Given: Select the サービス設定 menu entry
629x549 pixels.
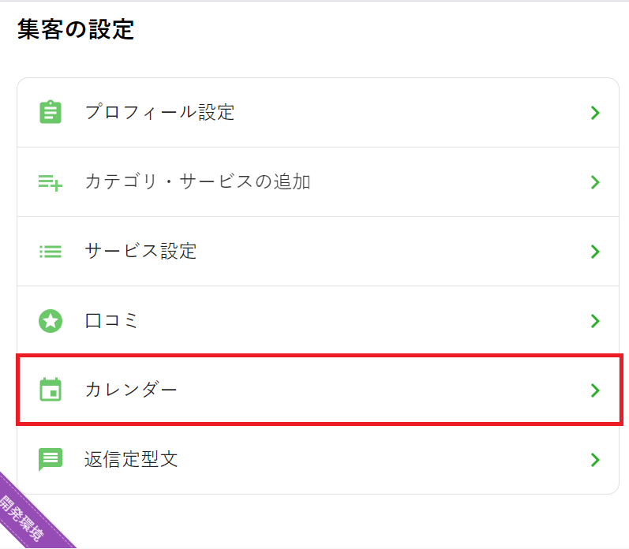Looking at the screenshot, I should pos(140,252).
